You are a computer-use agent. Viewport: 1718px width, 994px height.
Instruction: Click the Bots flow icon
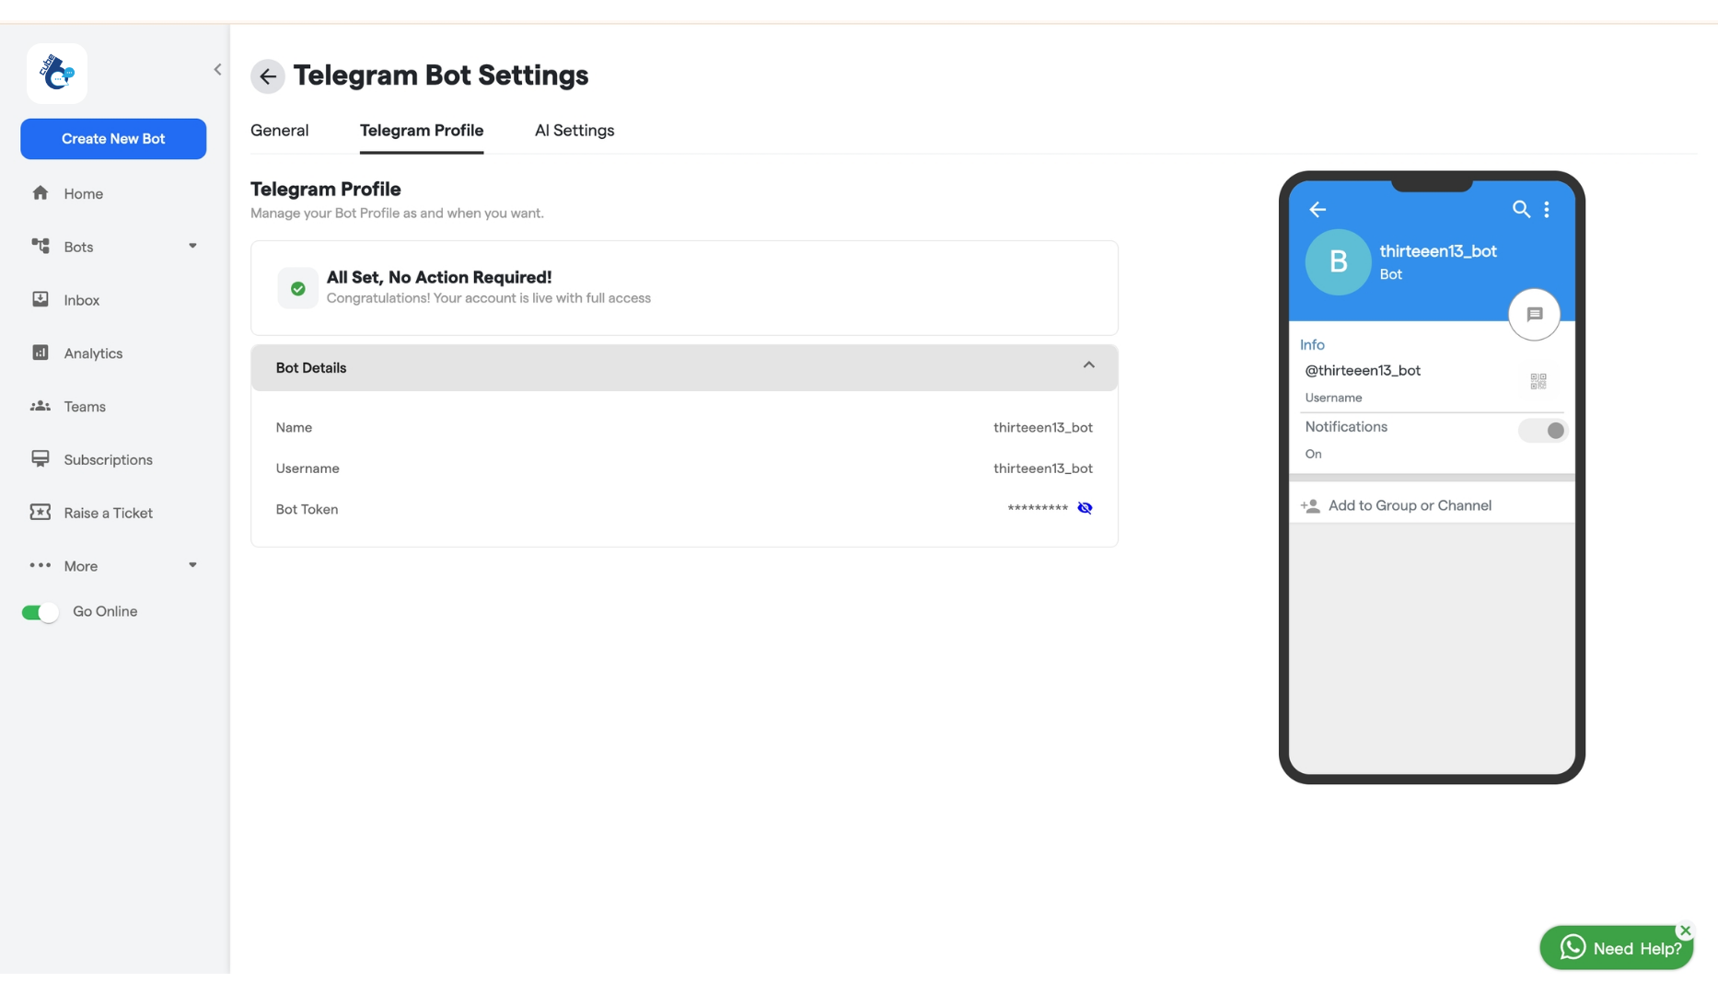40,246
